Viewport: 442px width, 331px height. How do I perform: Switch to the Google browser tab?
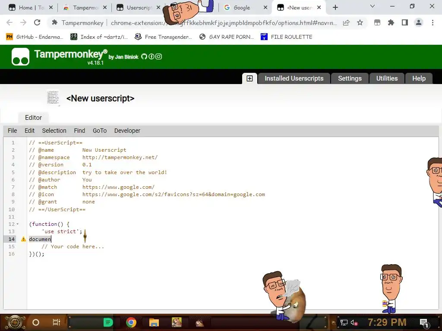pos(245,8)
